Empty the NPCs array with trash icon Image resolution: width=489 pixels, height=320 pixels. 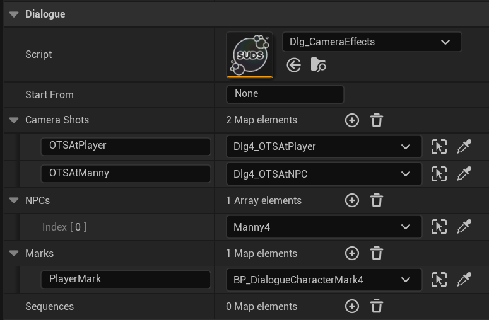click(x=377, y=201)
